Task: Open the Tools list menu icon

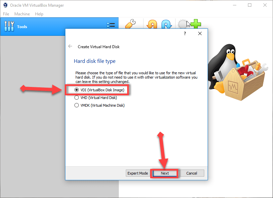Action: pos(110,25)
